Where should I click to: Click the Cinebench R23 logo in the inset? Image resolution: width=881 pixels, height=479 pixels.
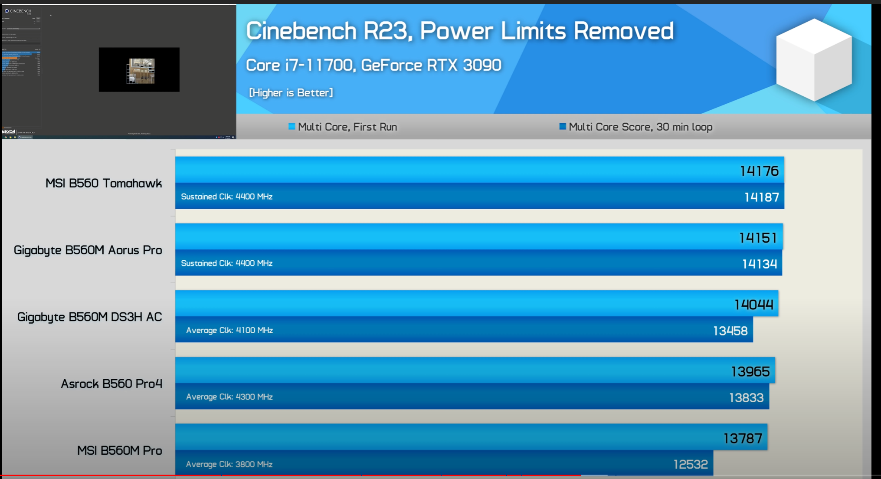point(18,12)
